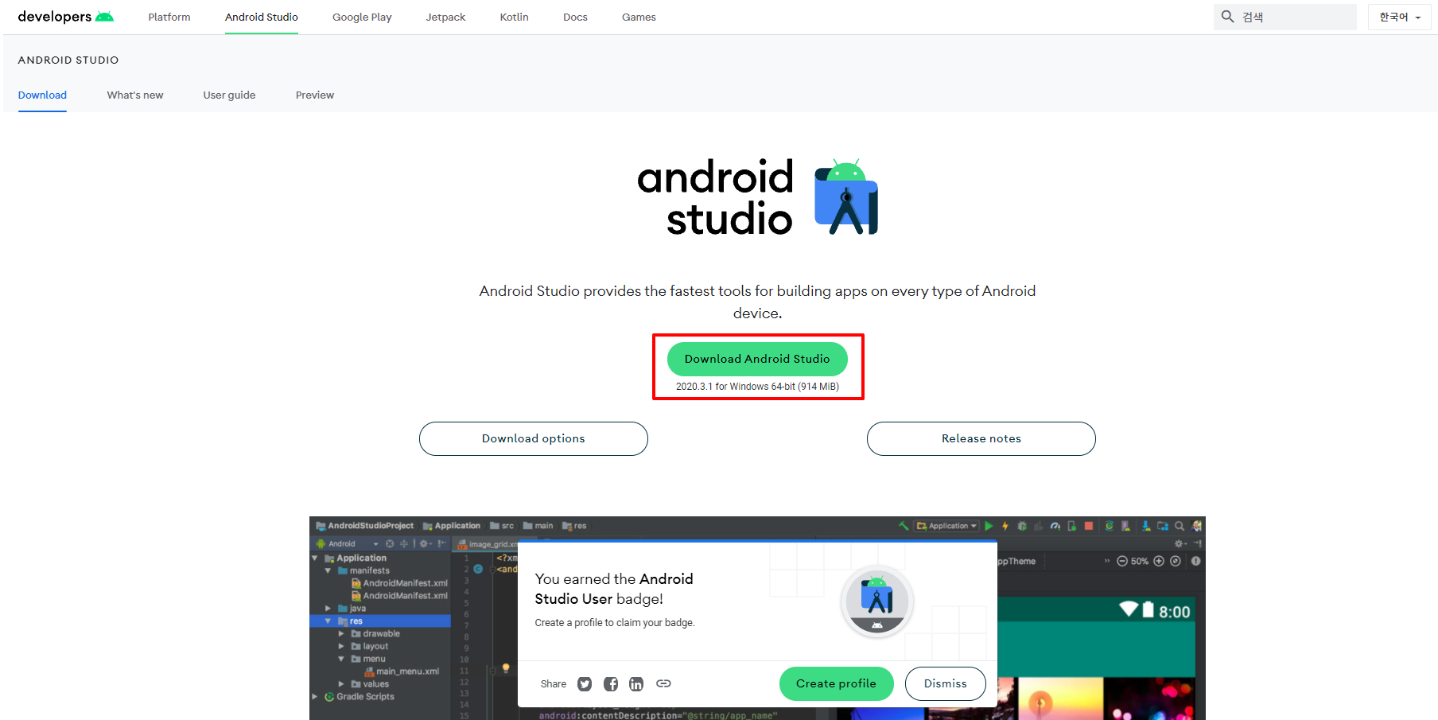The image size is (1438, 720).
Task: Click the Debug bug icon in IDE screenshot
Action: coord(1022,526)
